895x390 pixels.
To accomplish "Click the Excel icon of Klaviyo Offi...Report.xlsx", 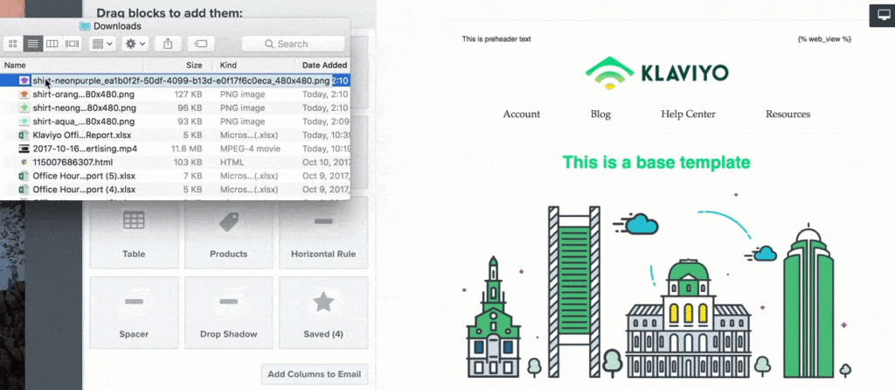I will pyautogui.click(x=24, y=136).
